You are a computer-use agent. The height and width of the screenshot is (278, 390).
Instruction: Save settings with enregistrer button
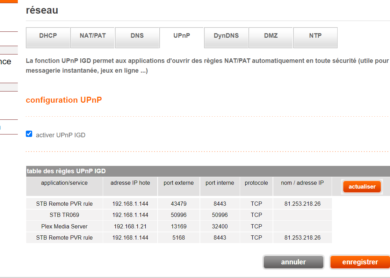[360, 262]
